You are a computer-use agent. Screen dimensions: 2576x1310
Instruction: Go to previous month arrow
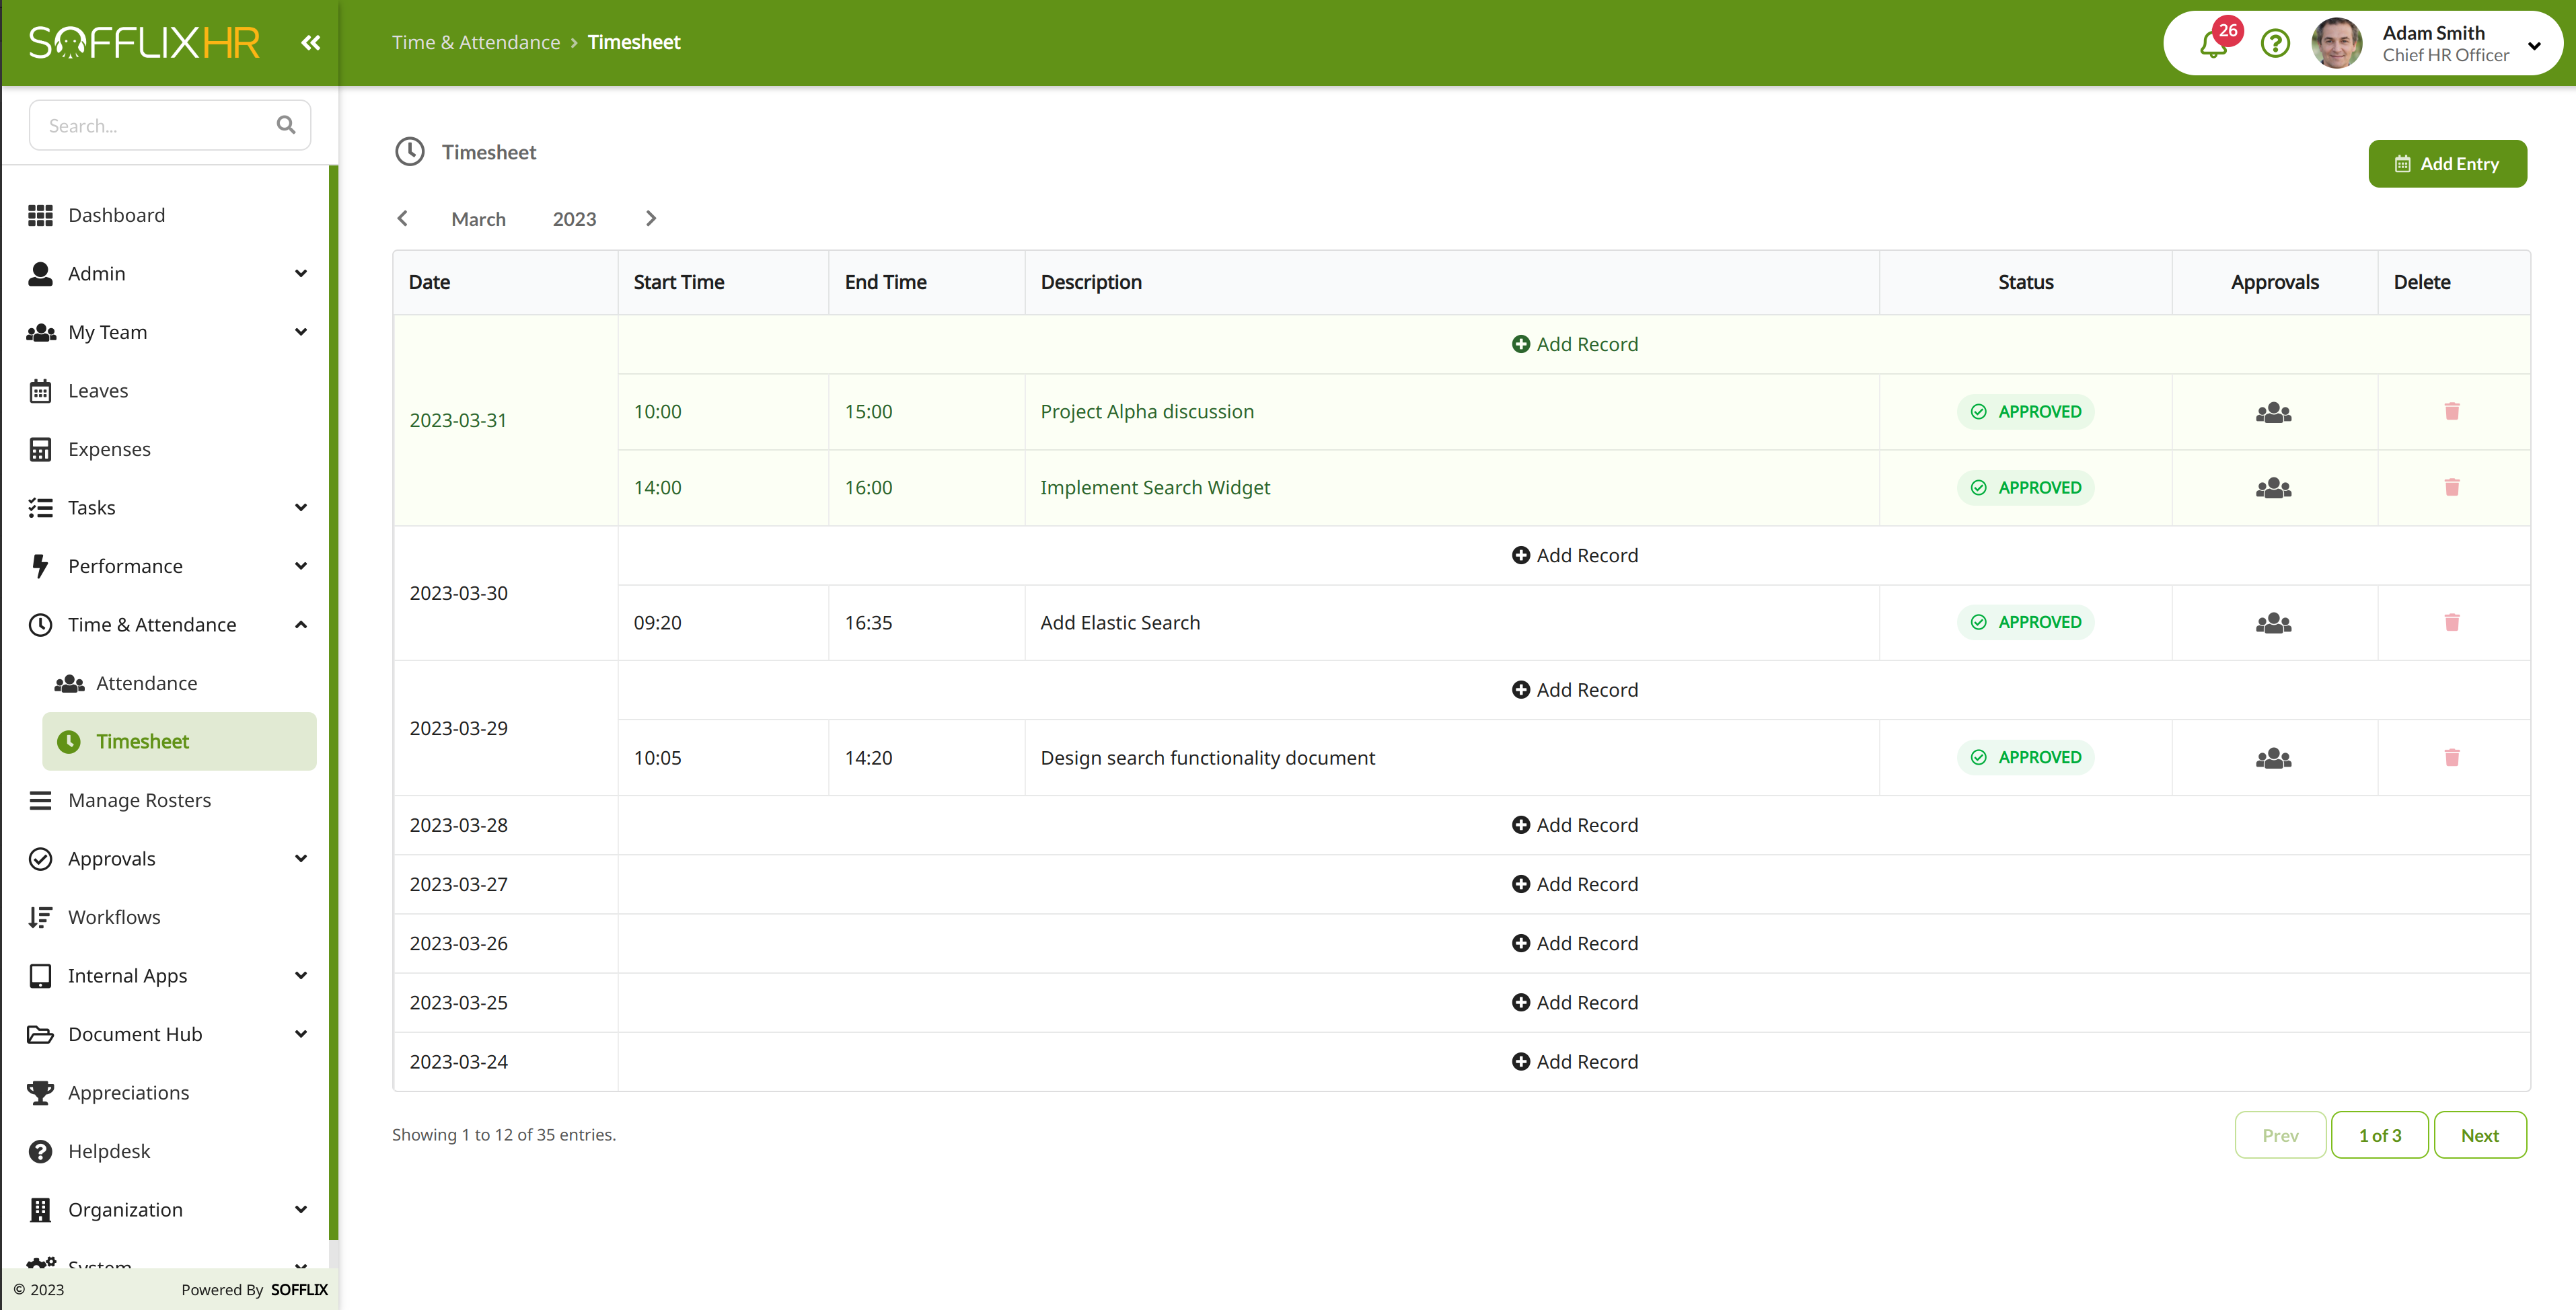coord(402,218)
